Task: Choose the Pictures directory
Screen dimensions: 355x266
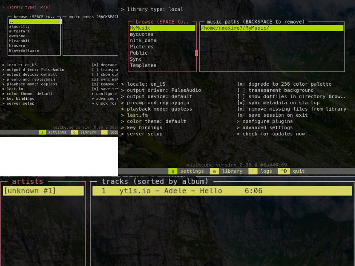Action: (x=141, y=47)
